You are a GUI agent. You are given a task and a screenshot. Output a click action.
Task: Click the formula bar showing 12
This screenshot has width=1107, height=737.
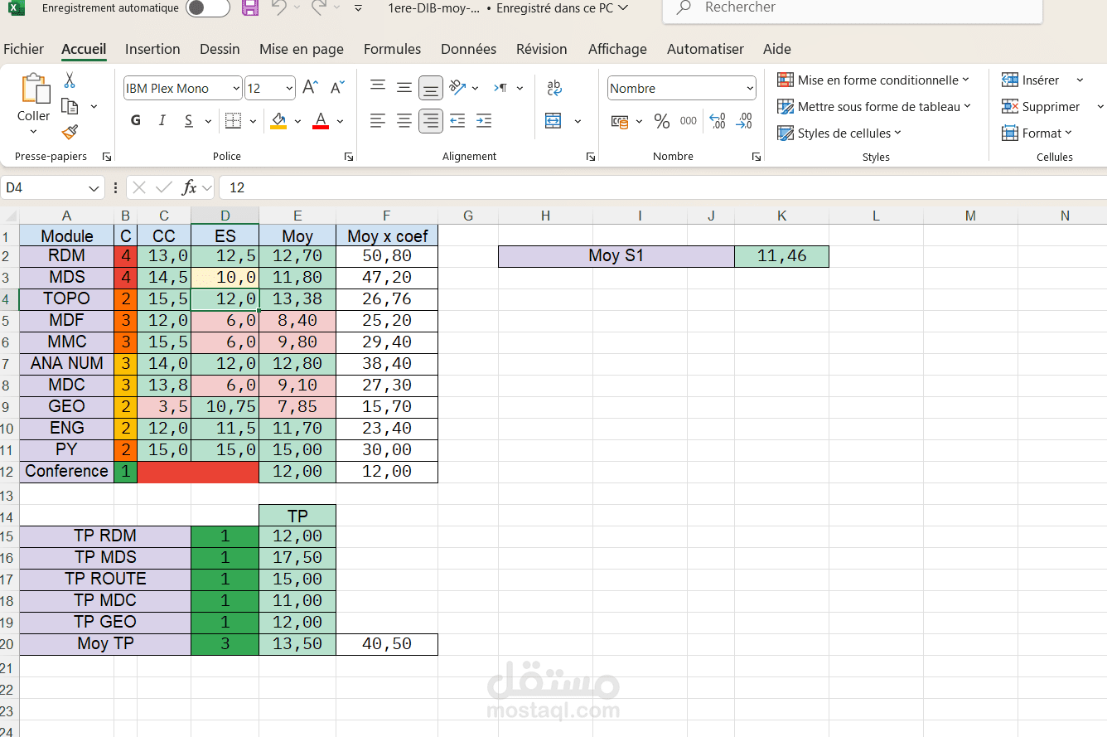663,187
